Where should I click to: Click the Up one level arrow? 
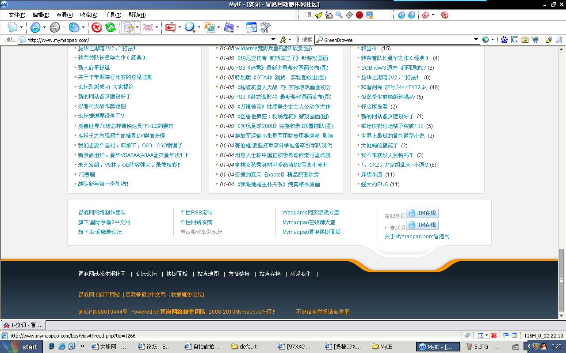coord(74,27)
